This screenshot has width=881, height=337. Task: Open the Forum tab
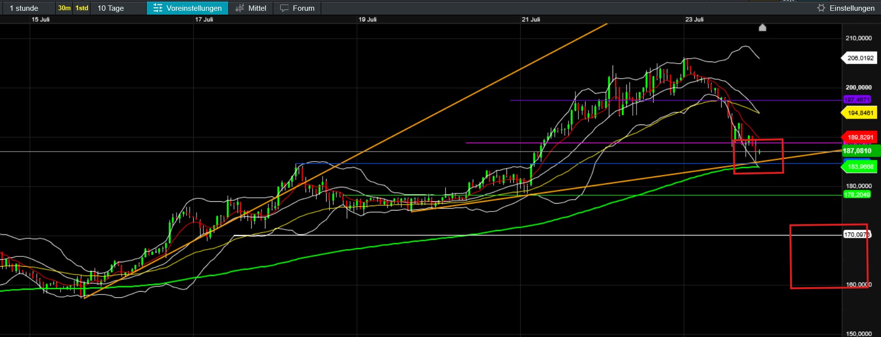(297, 8)
